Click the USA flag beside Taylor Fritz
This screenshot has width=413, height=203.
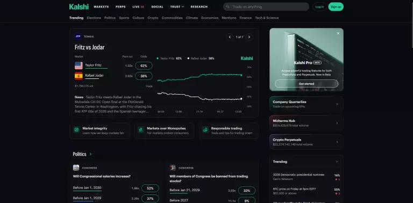click(79, 66)
